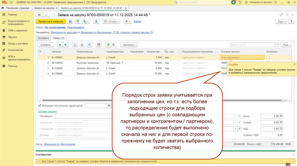Expand dropdown arrow next to Сумма row

tap(236, 122)
